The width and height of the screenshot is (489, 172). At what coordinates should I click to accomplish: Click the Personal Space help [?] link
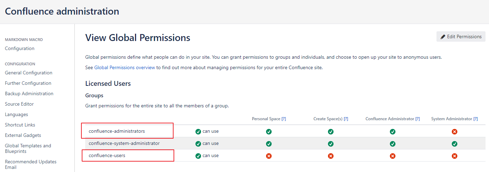point(284,119)
